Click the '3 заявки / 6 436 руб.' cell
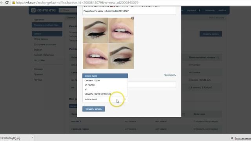 (x=200, y=80)
